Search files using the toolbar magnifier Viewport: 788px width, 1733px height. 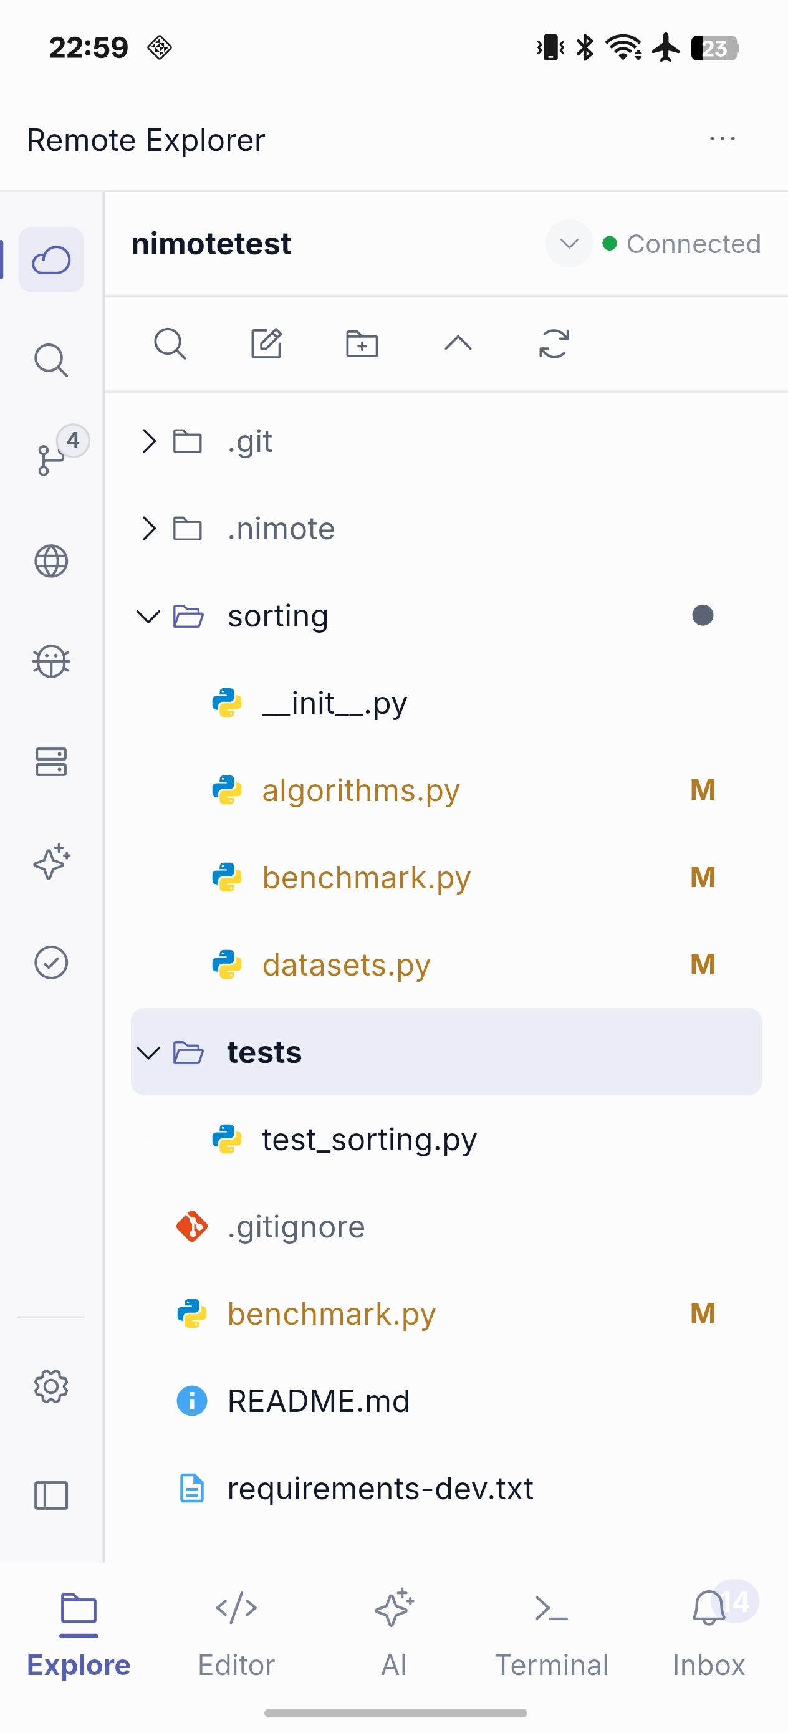170,343
